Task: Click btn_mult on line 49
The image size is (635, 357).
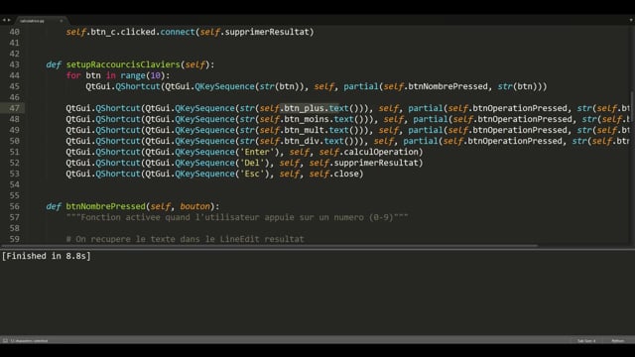Action: pyautogui.click(x=304, y=130)
